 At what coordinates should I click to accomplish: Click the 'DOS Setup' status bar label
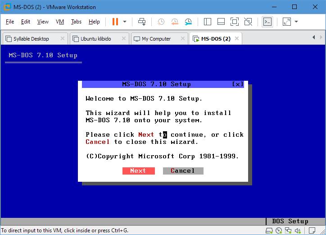pos(290,221)
